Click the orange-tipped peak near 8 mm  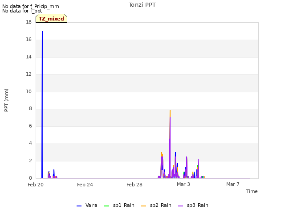pyautogui.click(x=170, y=113)
